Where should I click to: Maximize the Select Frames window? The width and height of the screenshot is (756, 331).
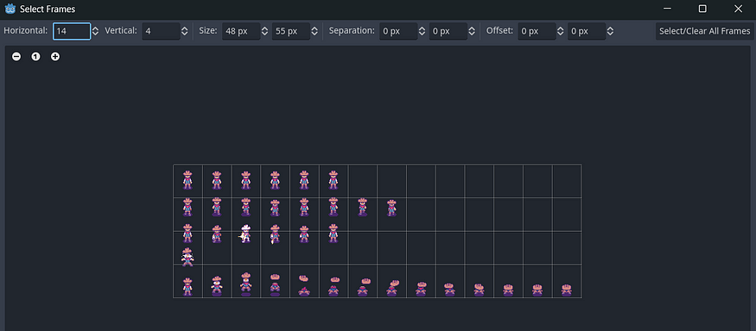pos(702,9)
